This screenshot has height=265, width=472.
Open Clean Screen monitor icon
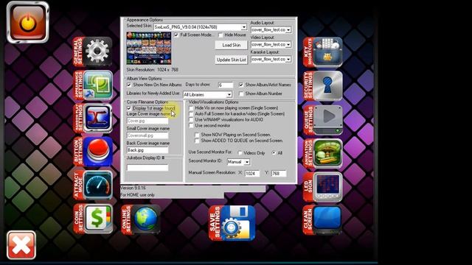[x=323, y=220]
